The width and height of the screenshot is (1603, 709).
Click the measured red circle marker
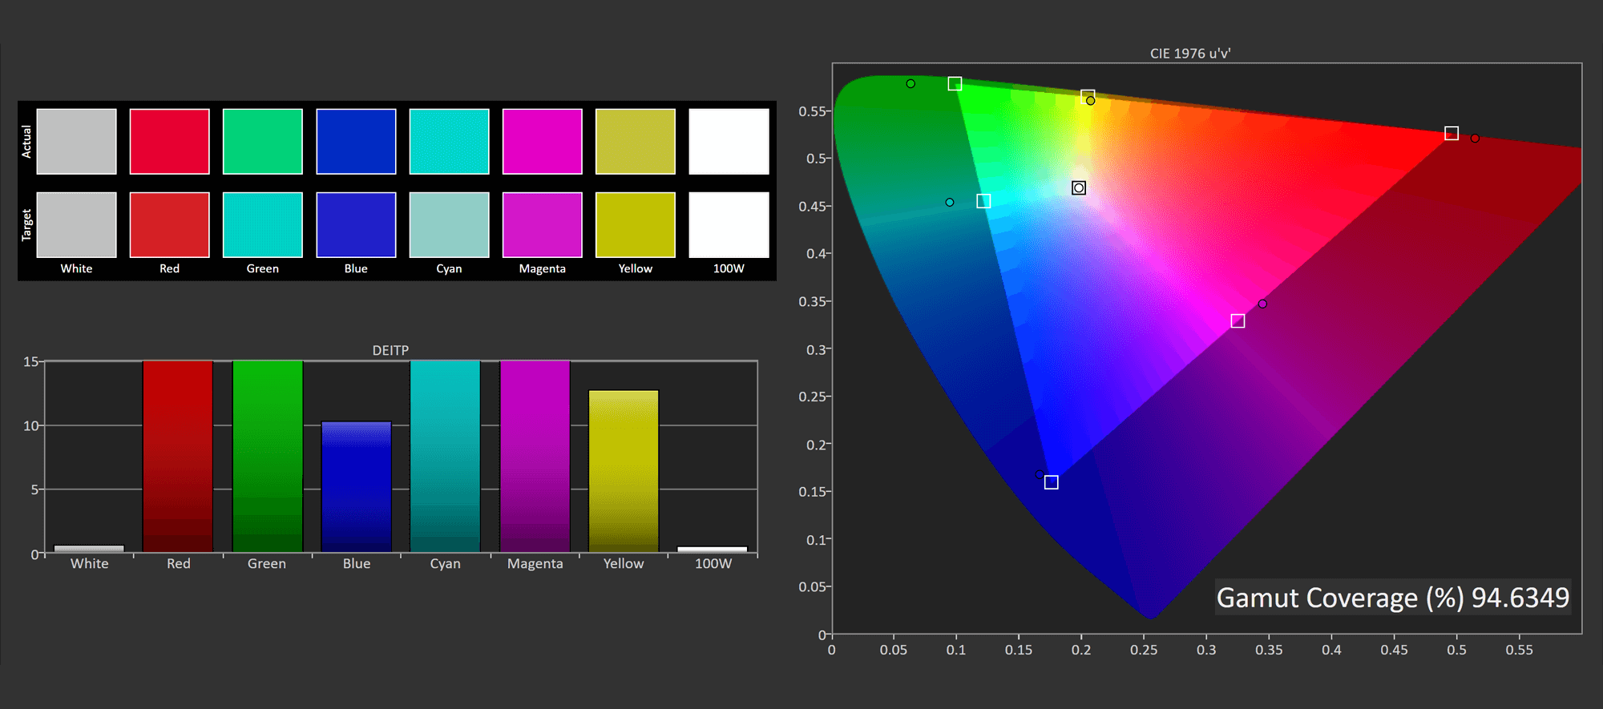1475,139
